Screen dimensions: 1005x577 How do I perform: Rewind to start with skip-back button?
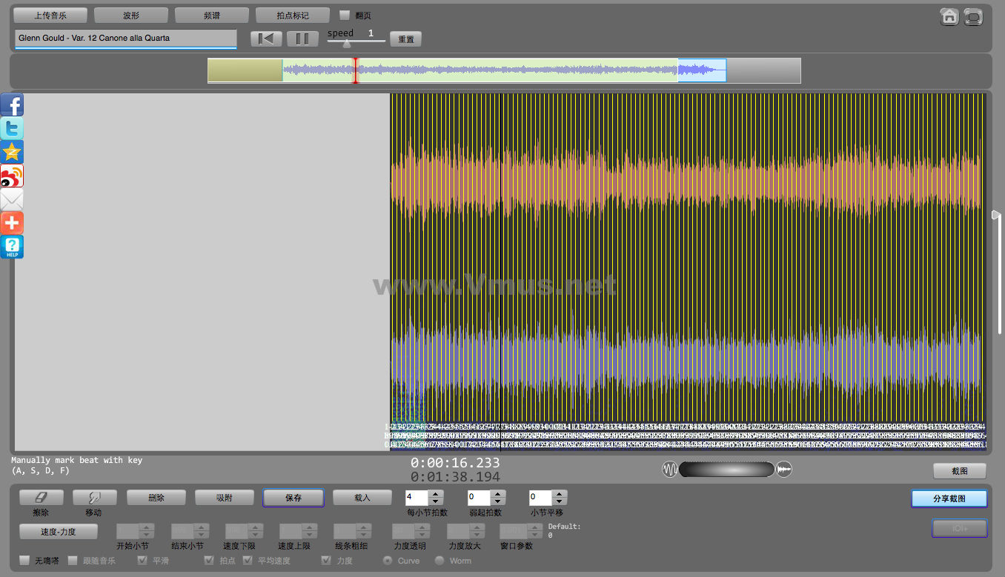pos(266,39)
